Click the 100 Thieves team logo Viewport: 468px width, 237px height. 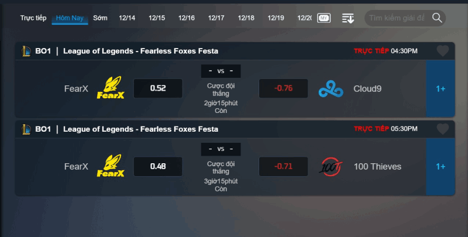pos(331,167)
